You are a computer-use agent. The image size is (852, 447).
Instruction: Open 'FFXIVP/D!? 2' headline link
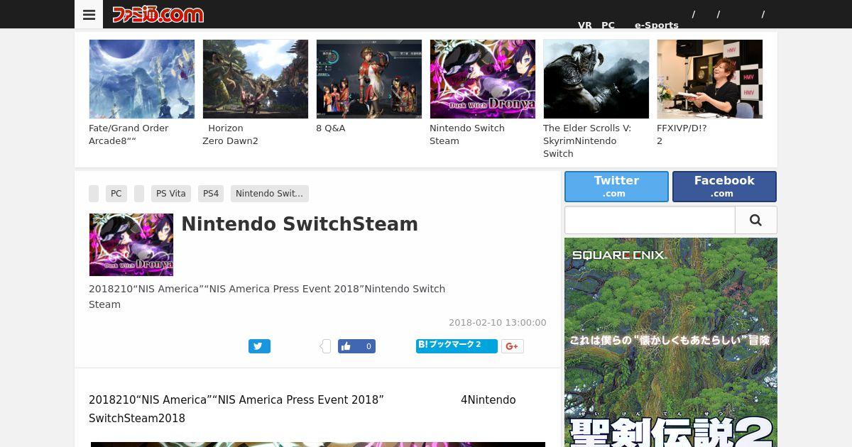(x=682, y=135)
